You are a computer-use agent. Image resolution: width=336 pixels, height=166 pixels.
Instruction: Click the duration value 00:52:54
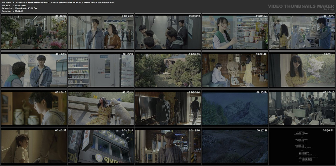(19, 11)
